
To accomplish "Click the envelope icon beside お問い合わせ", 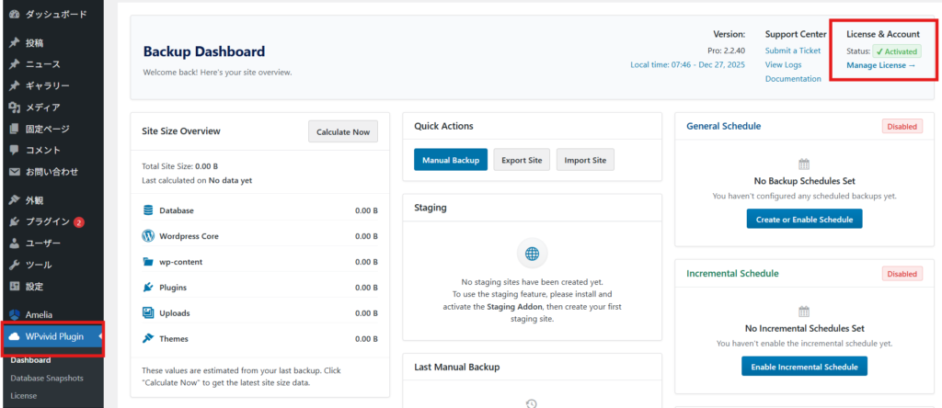I will [14, 172].
